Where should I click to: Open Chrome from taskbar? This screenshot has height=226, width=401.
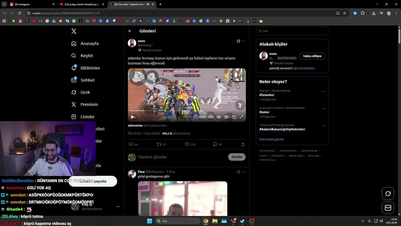click(206, 221)
